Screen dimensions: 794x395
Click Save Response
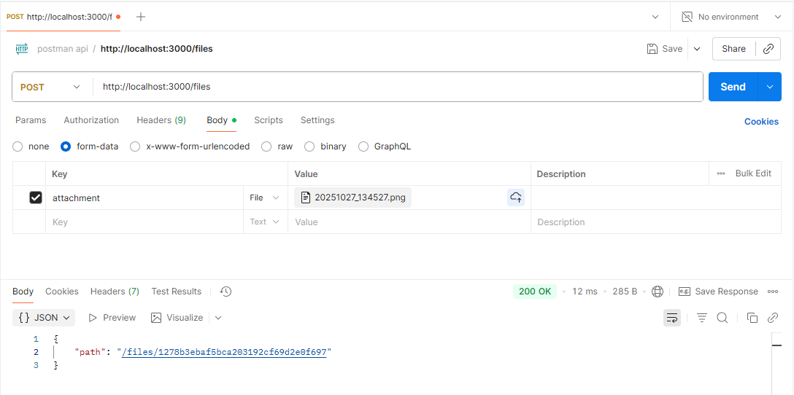pyautogui.click(x=718, y=292)
